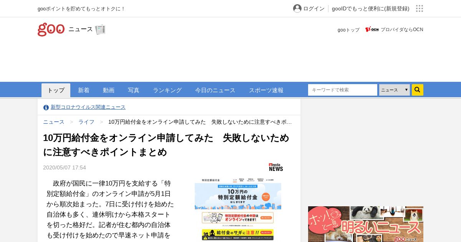The width and height of the screenshot is (461, 242).
Task: Click the goo logo
Action: point(51,30)
